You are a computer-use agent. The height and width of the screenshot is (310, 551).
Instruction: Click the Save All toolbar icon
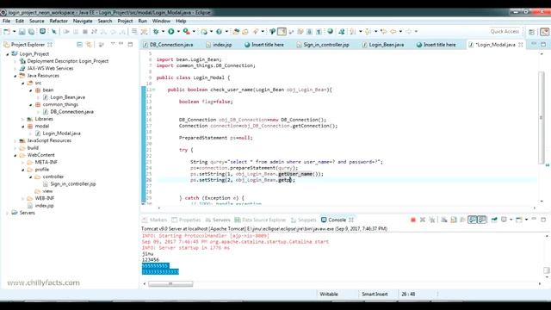[31, 32]
